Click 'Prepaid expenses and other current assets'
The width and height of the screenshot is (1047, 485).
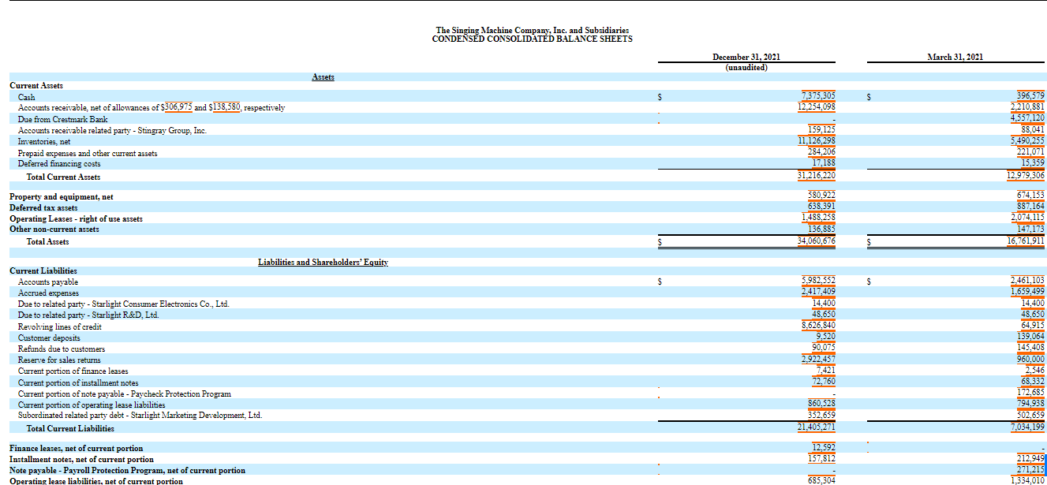coord(88,153)
